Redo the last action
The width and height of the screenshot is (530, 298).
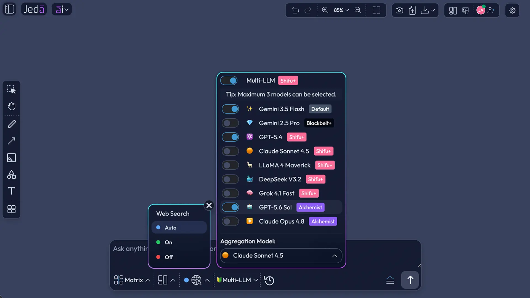(x=308, y=10)
